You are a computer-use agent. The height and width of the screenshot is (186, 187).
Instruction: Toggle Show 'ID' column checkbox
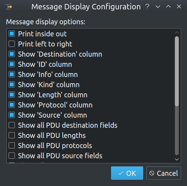(x=12, y=64)
